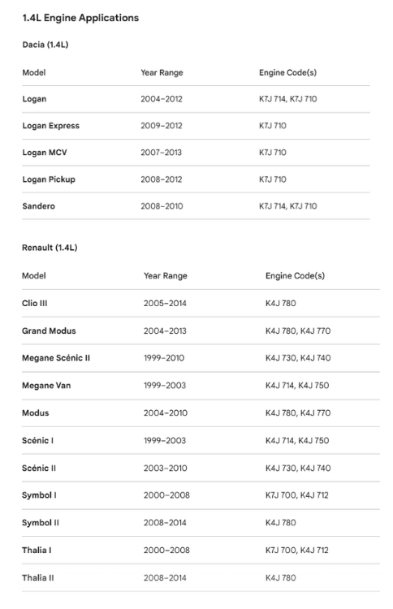Screen dimensions: 393x609
Task: Click the Clio III model name
Action: (x=35, y=304)
